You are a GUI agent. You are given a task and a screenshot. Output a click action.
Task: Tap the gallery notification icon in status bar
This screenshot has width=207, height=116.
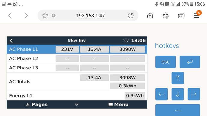click(x=4, y=4)
